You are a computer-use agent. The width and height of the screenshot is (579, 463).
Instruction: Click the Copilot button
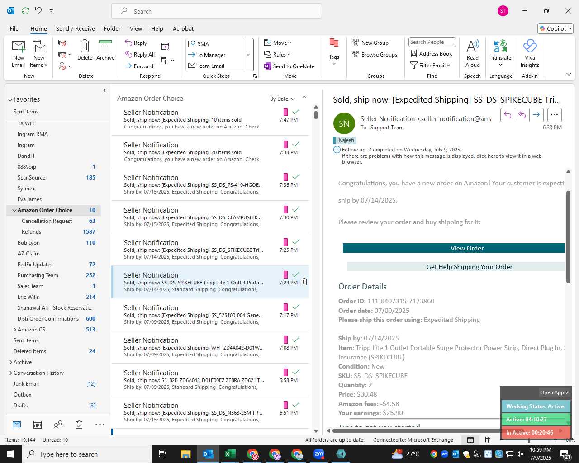coord(555,28)
